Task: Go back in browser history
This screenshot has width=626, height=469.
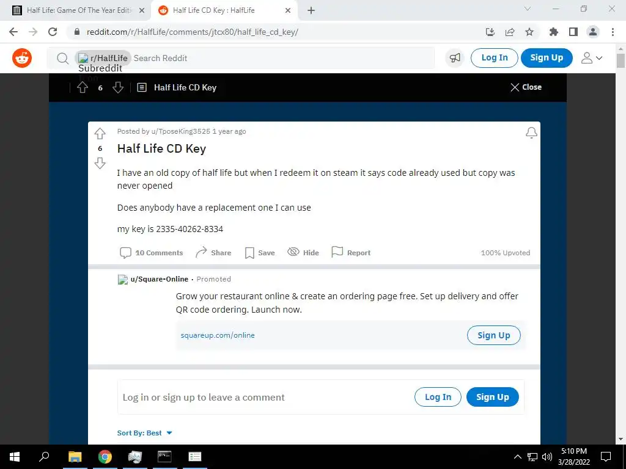Action: coord(13,32)
